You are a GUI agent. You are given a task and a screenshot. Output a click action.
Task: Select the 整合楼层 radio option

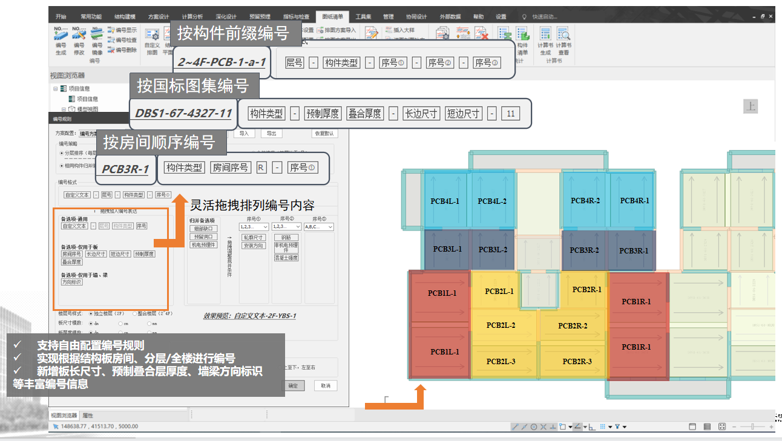click(x=134, y=314)
